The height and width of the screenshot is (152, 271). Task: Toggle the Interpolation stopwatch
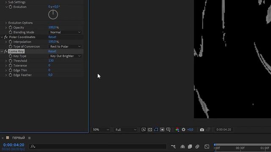point(10,42)
